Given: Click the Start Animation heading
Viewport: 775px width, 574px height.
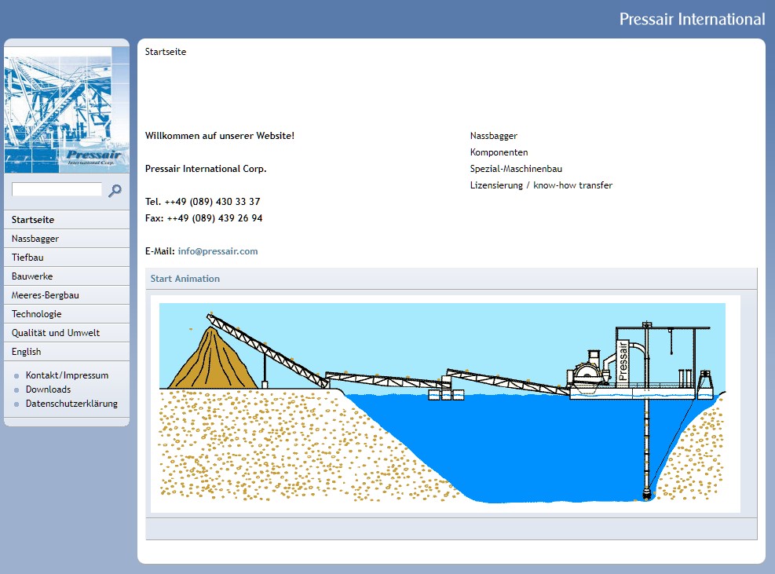Looking at the screenshot, I should click(185, 279).
